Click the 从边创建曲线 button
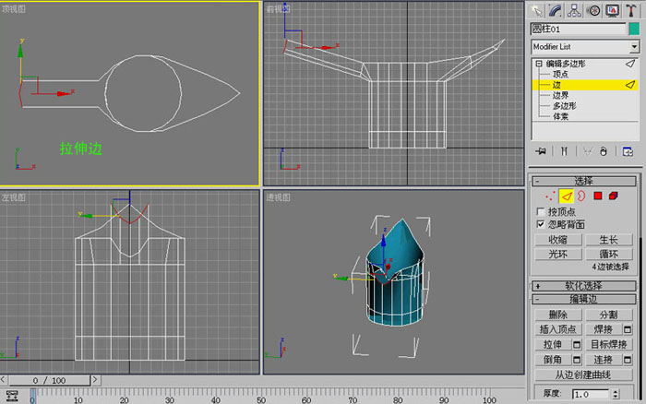646x404 pixels. (583, 374)
